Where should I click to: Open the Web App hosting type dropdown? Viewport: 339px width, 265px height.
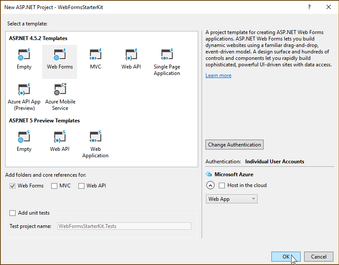[x=232, y=199]
